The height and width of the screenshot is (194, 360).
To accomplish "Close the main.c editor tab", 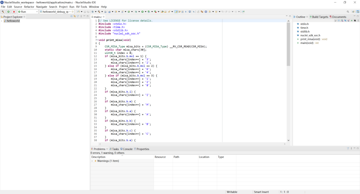I will click(104, 17).
